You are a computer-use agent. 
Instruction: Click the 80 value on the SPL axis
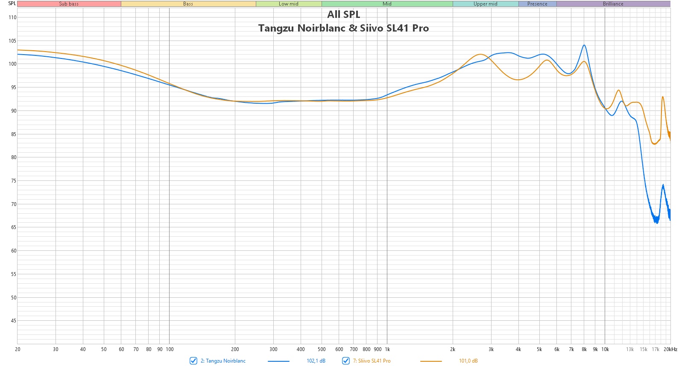(x=14, y=157)
